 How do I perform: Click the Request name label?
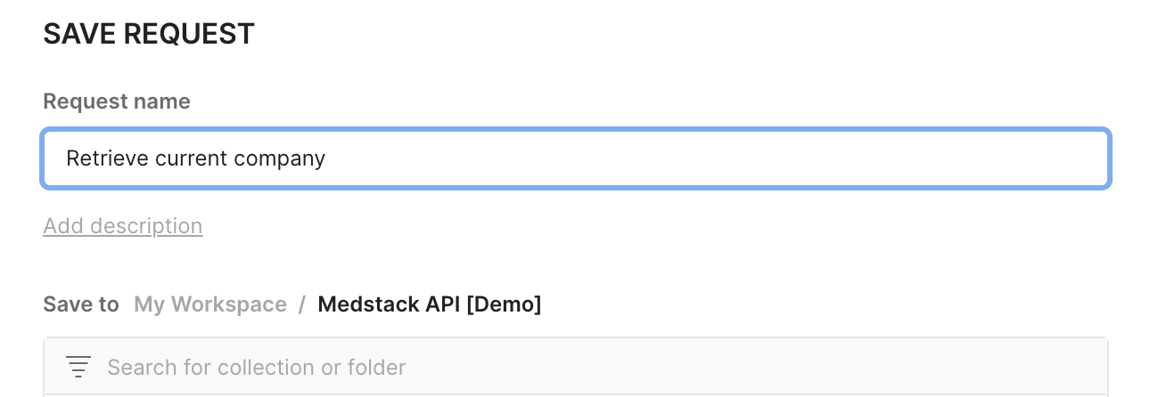click(117, 101)
